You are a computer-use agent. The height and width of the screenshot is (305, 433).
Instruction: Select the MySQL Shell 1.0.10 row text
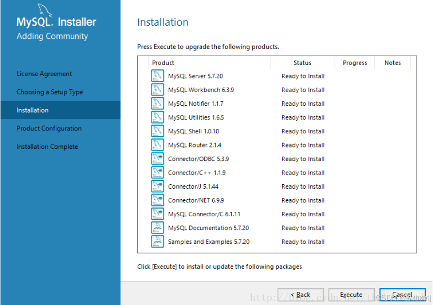[193, 131]
